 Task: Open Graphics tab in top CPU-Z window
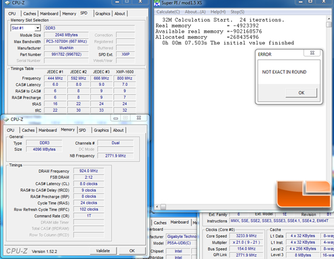[x=103, y=13]
